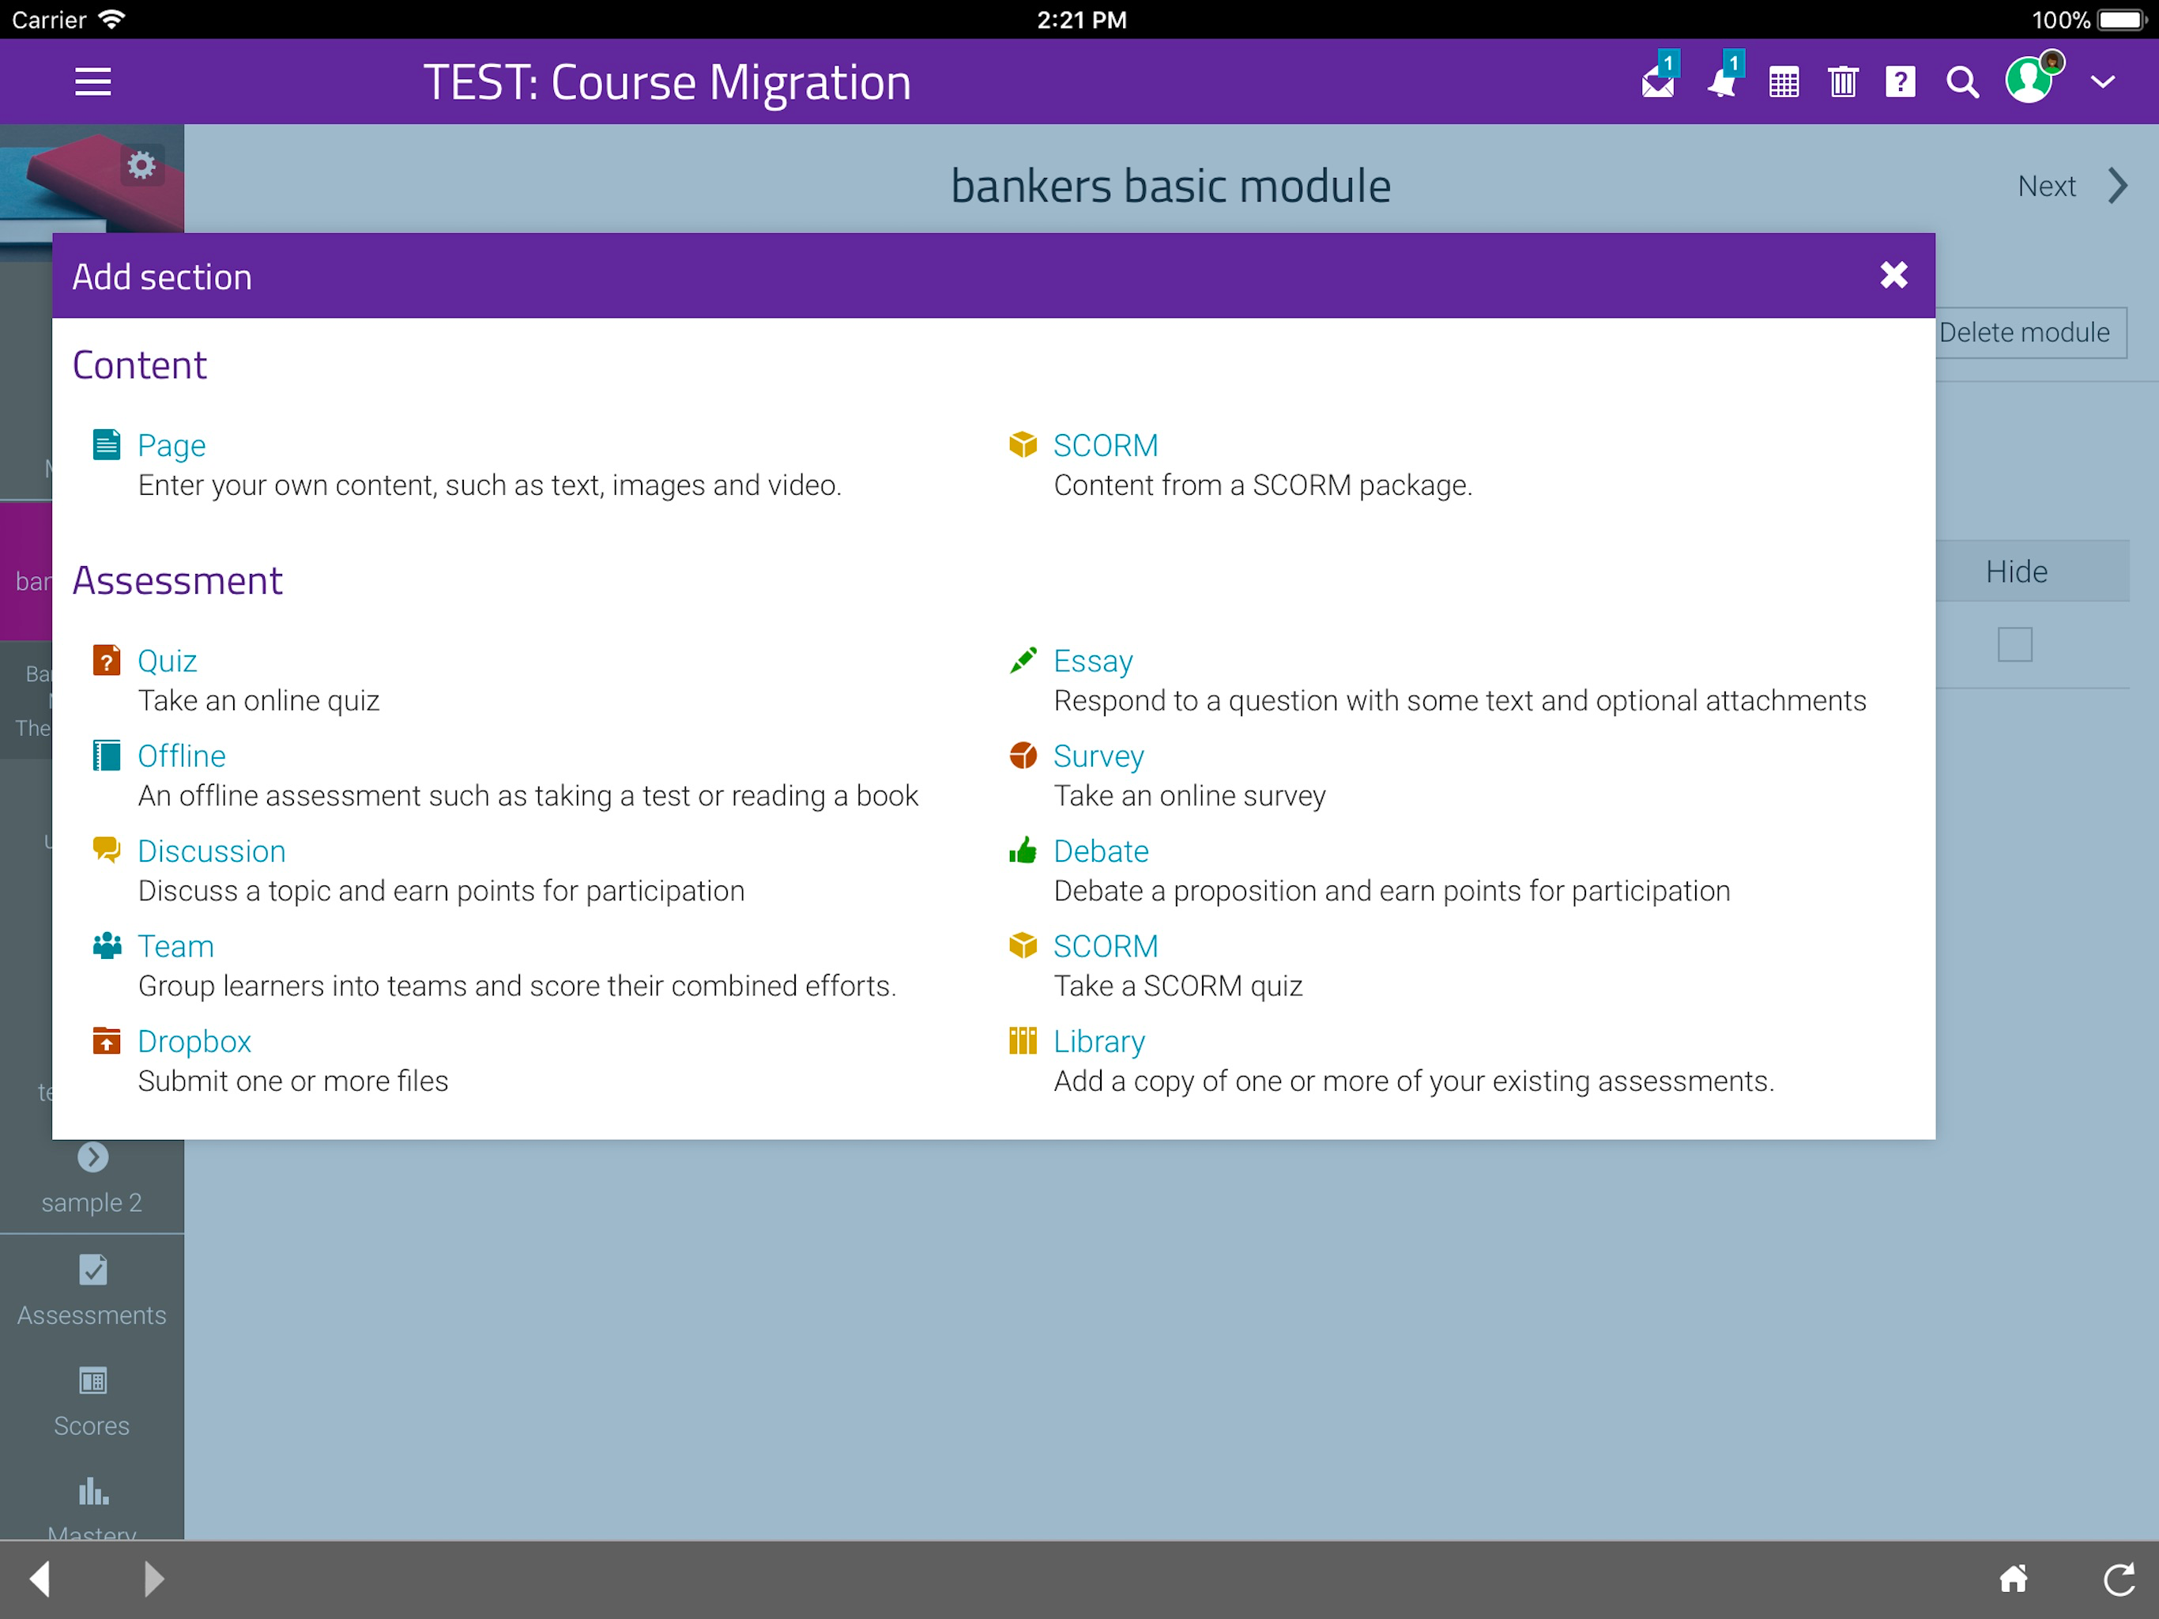Click the Hide column header
The height and width of the screenshot is (1619, 2159).
click(2017, 572)
